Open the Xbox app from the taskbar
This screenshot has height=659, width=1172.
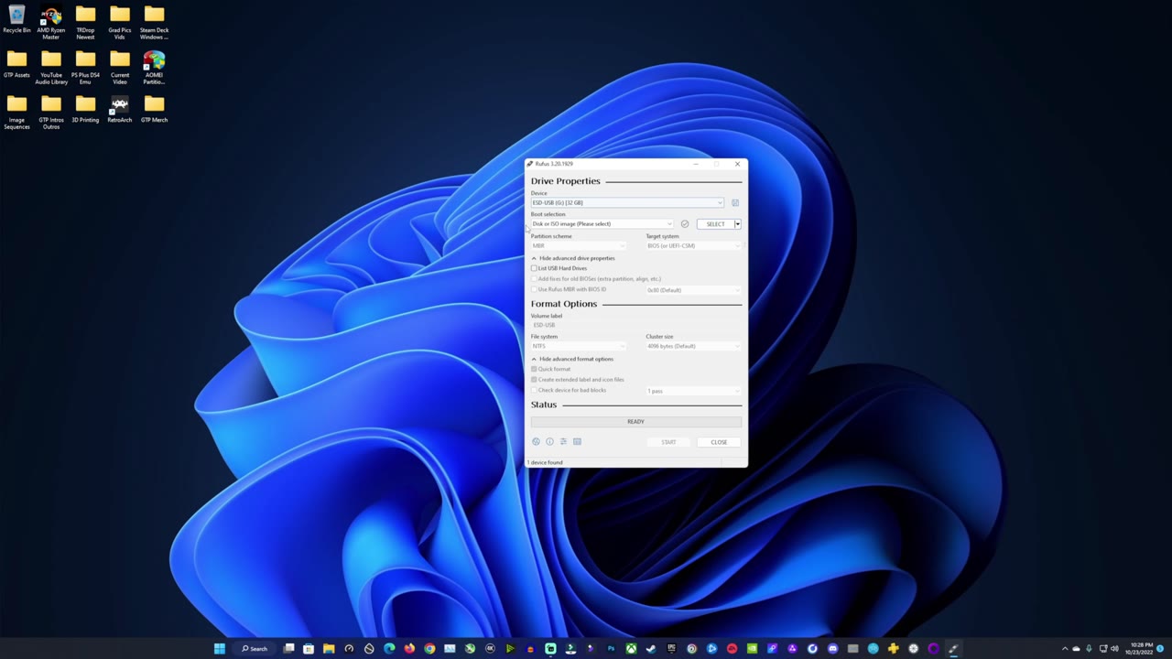(631, 649)
